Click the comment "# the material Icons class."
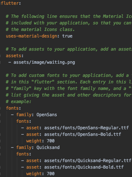The image size is (132, 177). click(x=40, y=29)
